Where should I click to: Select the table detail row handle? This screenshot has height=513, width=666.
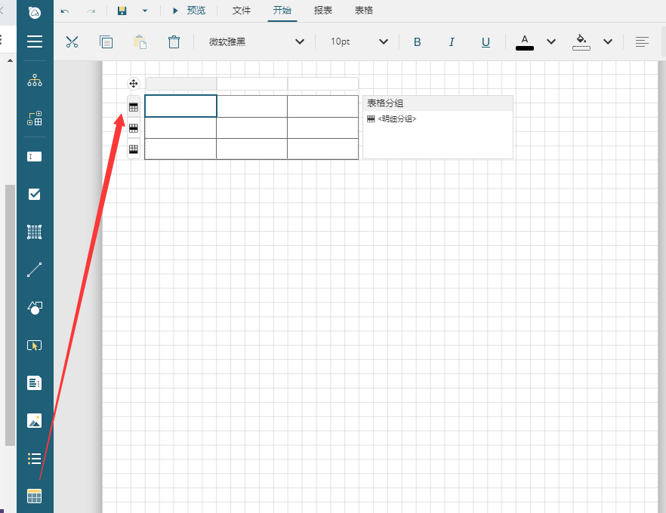[x=134, y=128]
